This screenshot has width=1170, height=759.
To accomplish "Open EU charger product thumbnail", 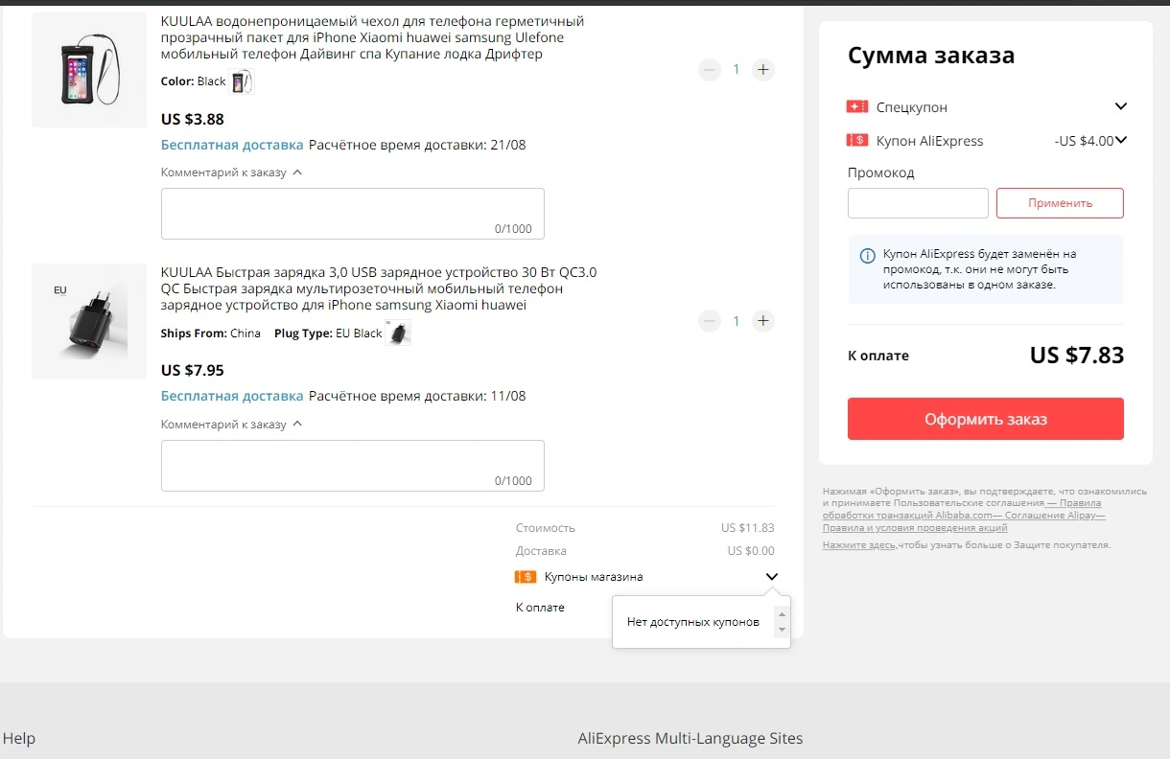I will point(89,321).
